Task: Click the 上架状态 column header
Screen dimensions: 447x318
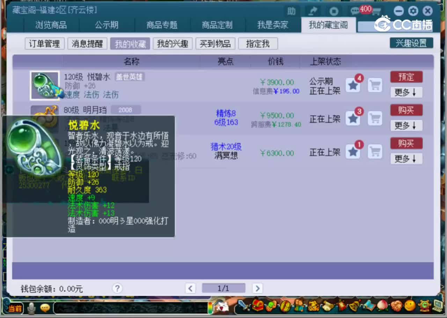Action: (x=325, y=61)
